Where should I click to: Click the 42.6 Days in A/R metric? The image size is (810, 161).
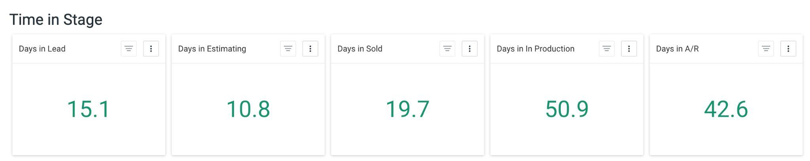(x=726, y=109)
